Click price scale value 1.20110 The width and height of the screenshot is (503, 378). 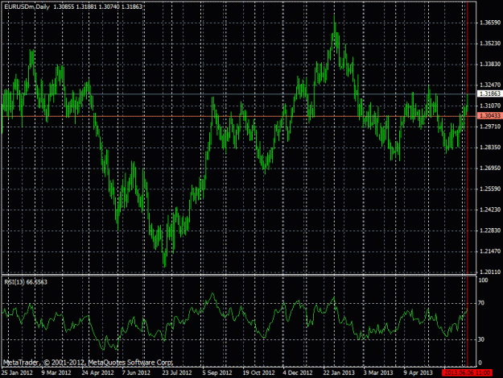490,272
